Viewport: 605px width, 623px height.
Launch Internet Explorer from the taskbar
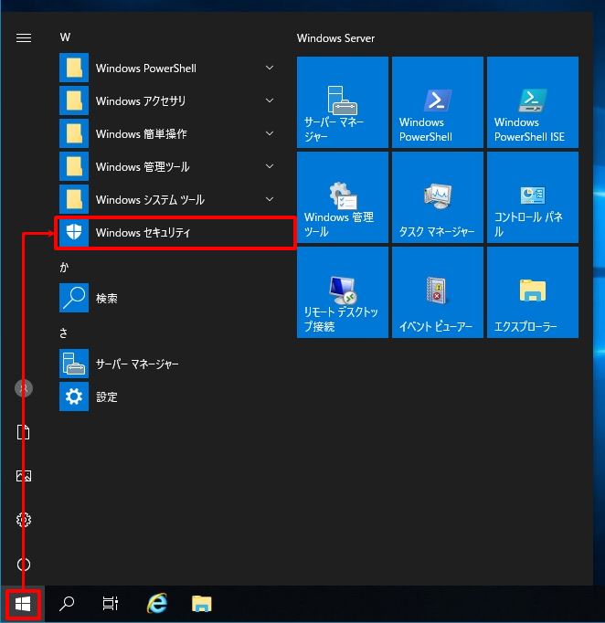click(x=156, y=603)
